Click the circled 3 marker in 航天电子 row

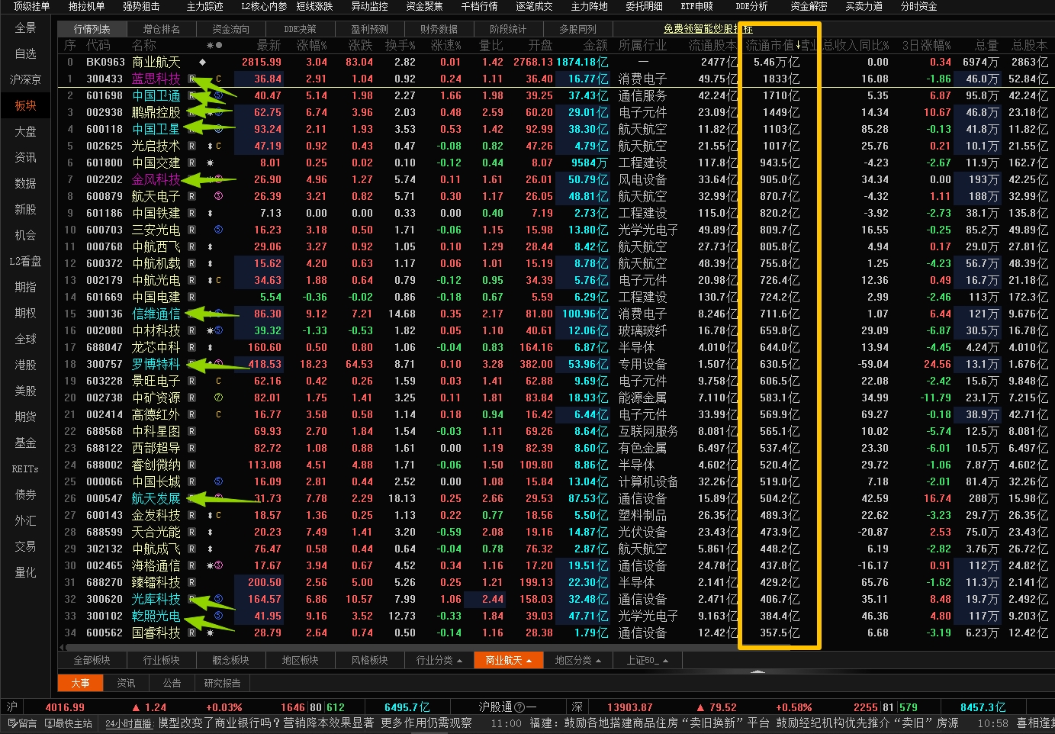coord(218,196)
